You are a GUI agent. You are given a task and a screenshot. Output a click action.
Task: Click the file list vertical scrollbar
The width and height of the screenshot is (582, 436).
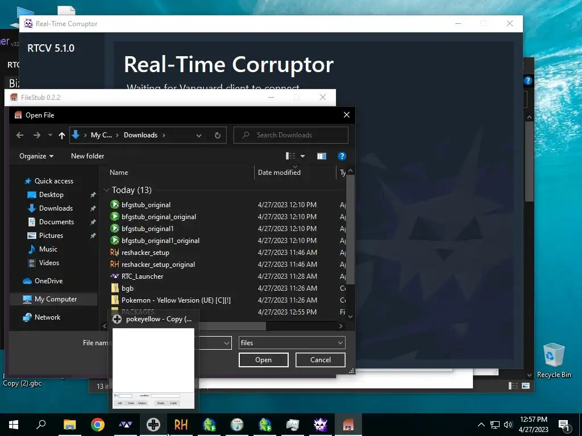click(x=350, y=230)
